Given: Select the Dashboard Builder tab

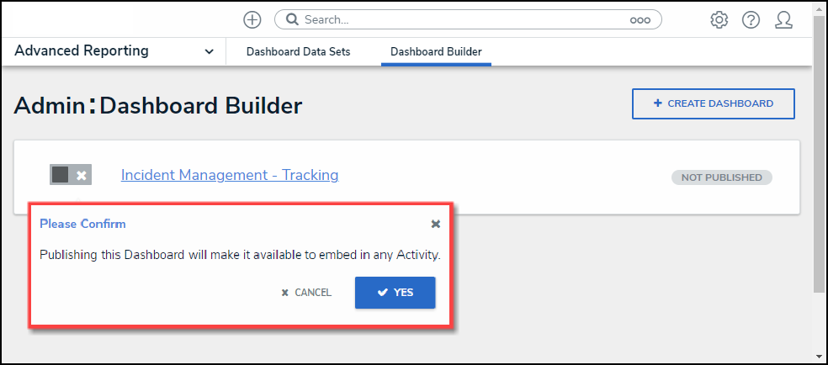Looking at the screenshot, I should pyautogui.click(x=436, y=52).
